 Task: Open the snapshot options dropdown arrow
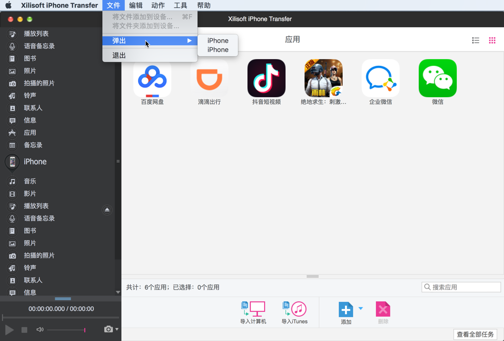click(117, 329)
